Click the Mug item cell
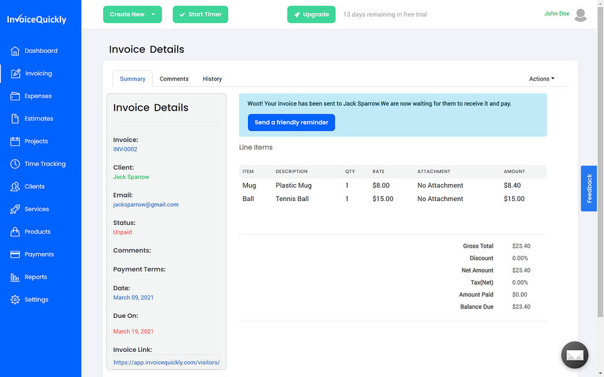The height and width of the screenshot is (377, 604). (249, 185)
